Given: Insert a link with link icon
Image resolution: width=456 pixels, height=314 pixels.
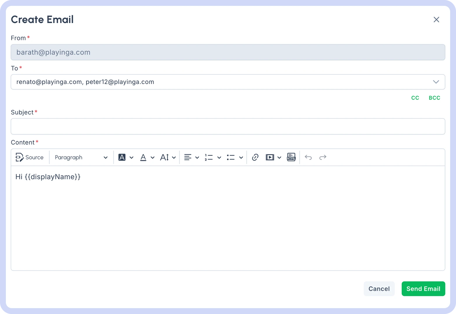Looking at the screenshot, I should tap(255, 157).
